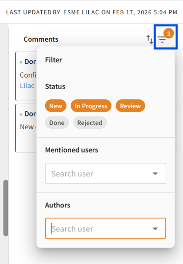The height and width of the screenshot is (264, 183).
Task: Open the Lilac mention link
Action: pos(27,86)
